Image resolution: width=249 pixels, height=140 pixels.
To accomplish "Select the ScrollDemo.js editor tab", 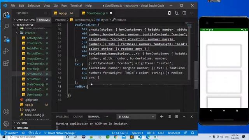I will pos(98,13).
